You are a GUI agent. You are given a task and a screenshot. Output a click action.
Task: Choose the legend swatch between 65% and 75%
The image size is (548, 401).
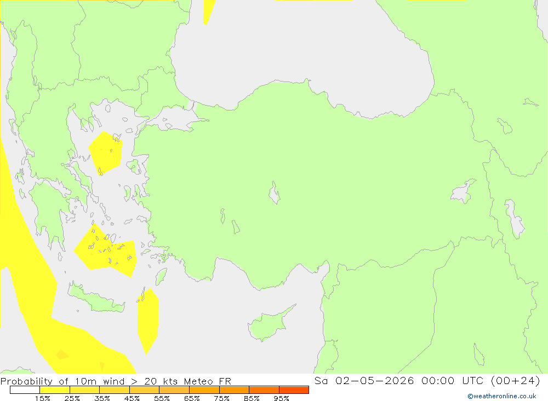(204, 390)
